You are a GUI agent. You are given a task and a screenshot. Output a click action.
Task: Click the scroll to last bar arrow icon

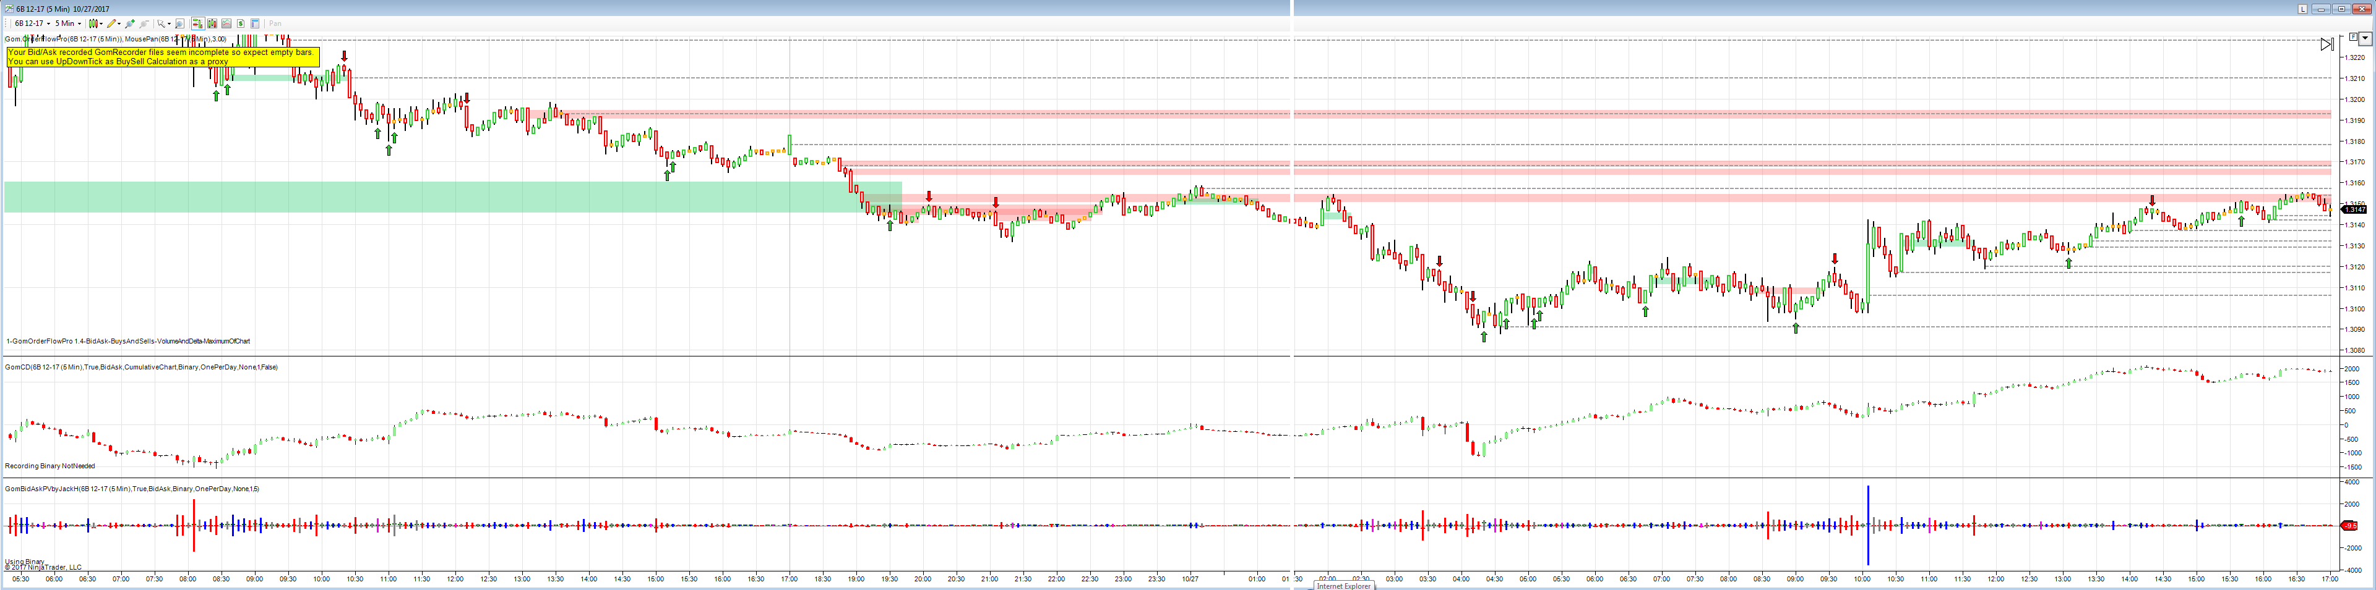pos(2327,44)
